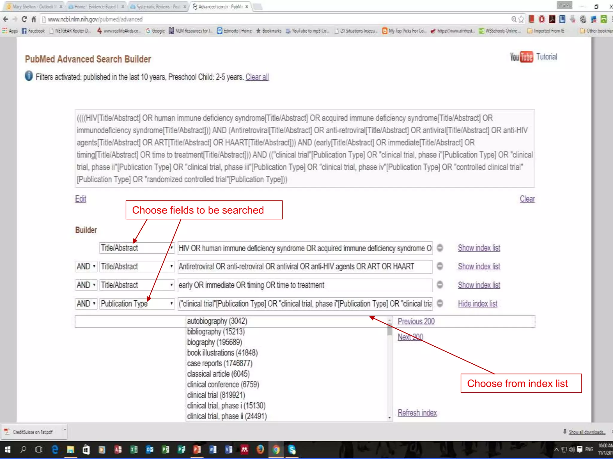613x459 pixels.
Task: Open dropdown arrow on CreditSuisse download item
Action: 64,430
